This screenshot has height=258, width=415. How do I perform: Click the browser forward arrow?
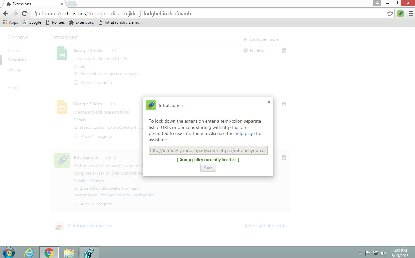[x=15, y=14]
